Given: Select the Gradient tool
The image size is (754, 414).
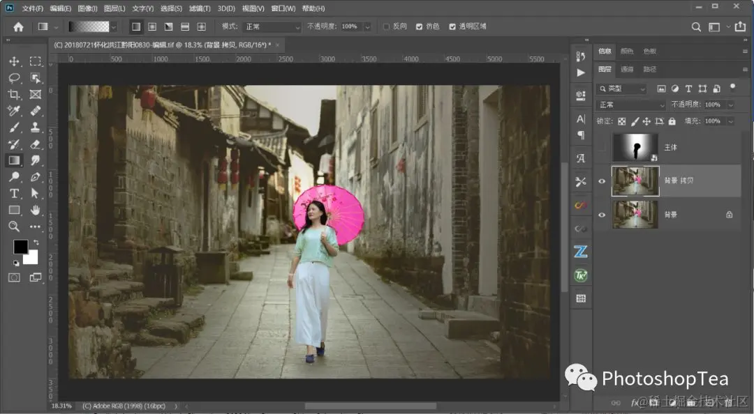Looking at the screenshot, I should point(14,160).
